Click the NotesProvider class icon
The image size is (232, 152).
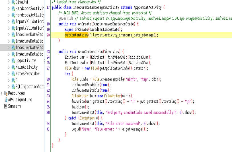[x=13, y=74]
